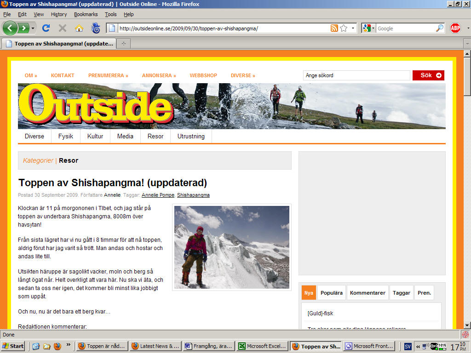
Task: Open the Diverse category tab
Action: [34, 136]
